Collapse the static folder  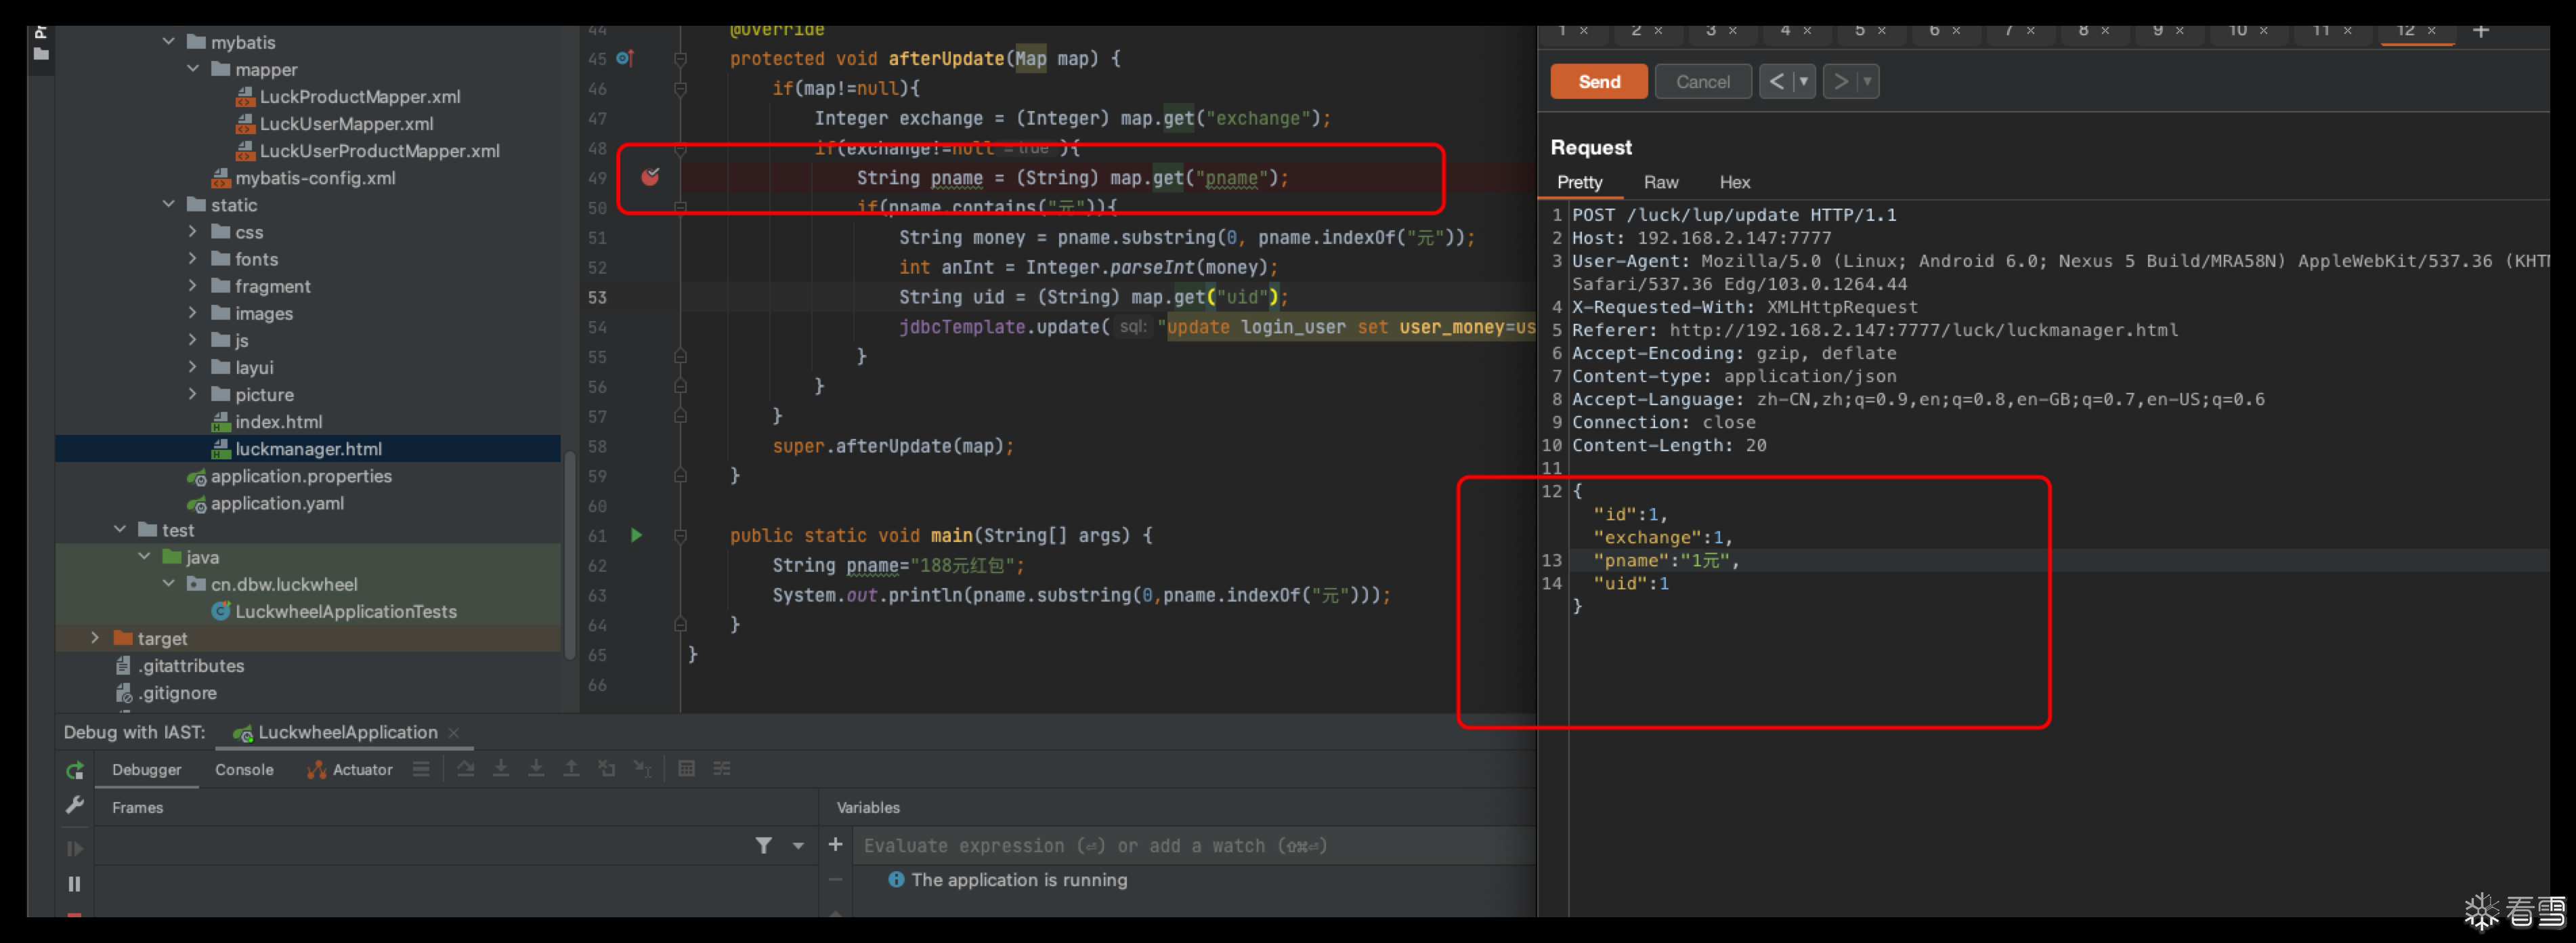coord(168,204)
